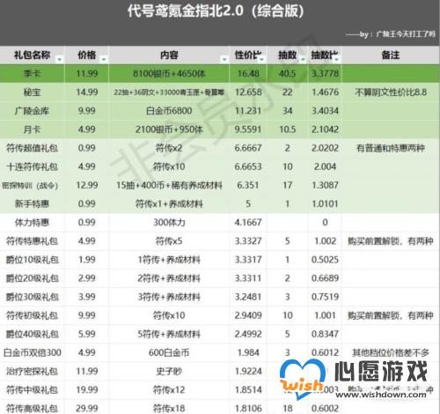Screen dimensions: 440x414
Task: Select the 新手特惠 cell
Action: (x=32, y=203)
